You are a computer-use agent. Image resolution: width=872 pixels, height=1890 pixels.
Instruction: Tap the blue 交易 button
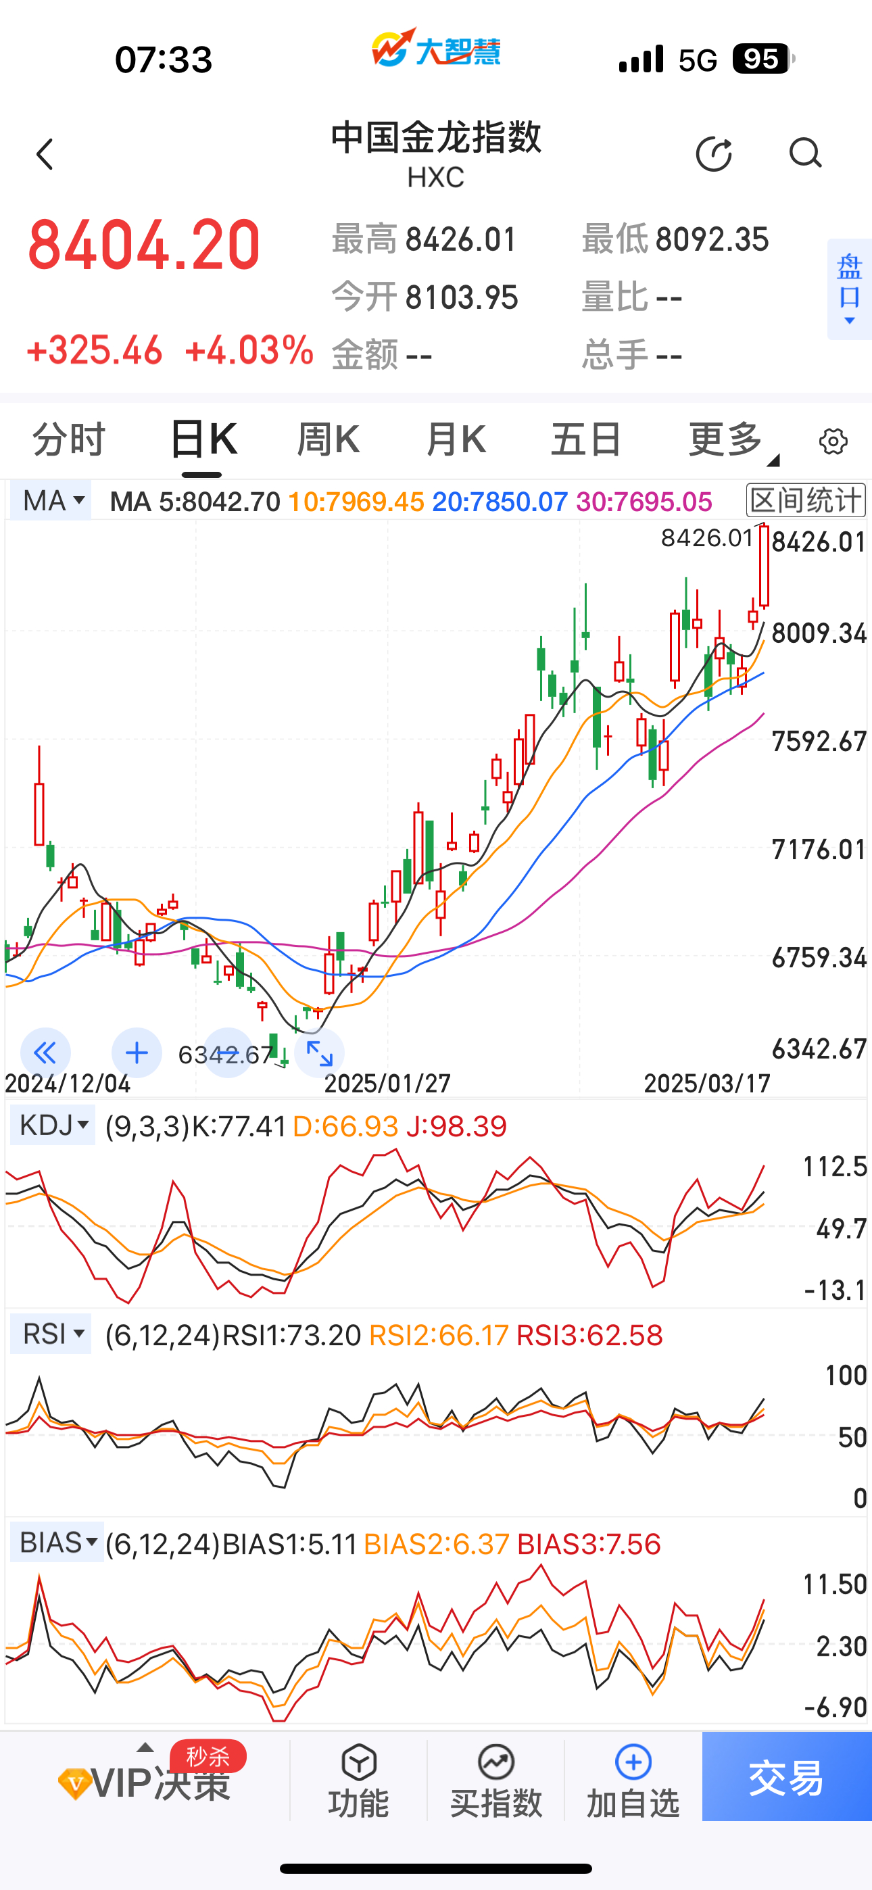click(787, 1776)
